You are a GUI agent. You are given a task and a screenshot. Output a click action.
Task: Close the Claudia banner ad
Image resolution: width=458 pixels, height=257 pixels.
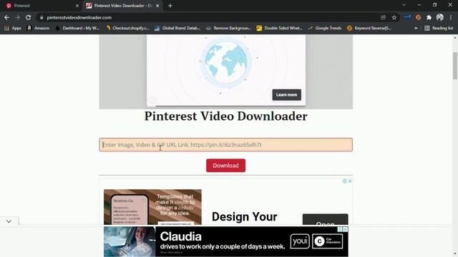point(345,229)
